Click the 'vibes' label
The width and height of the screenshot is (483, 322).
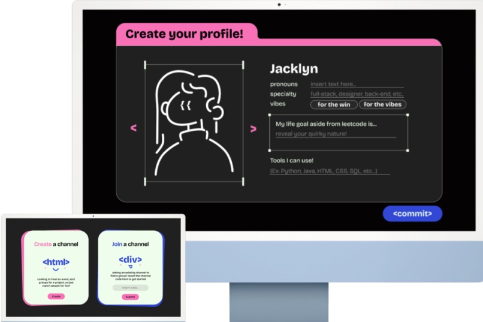coord(277,104)
